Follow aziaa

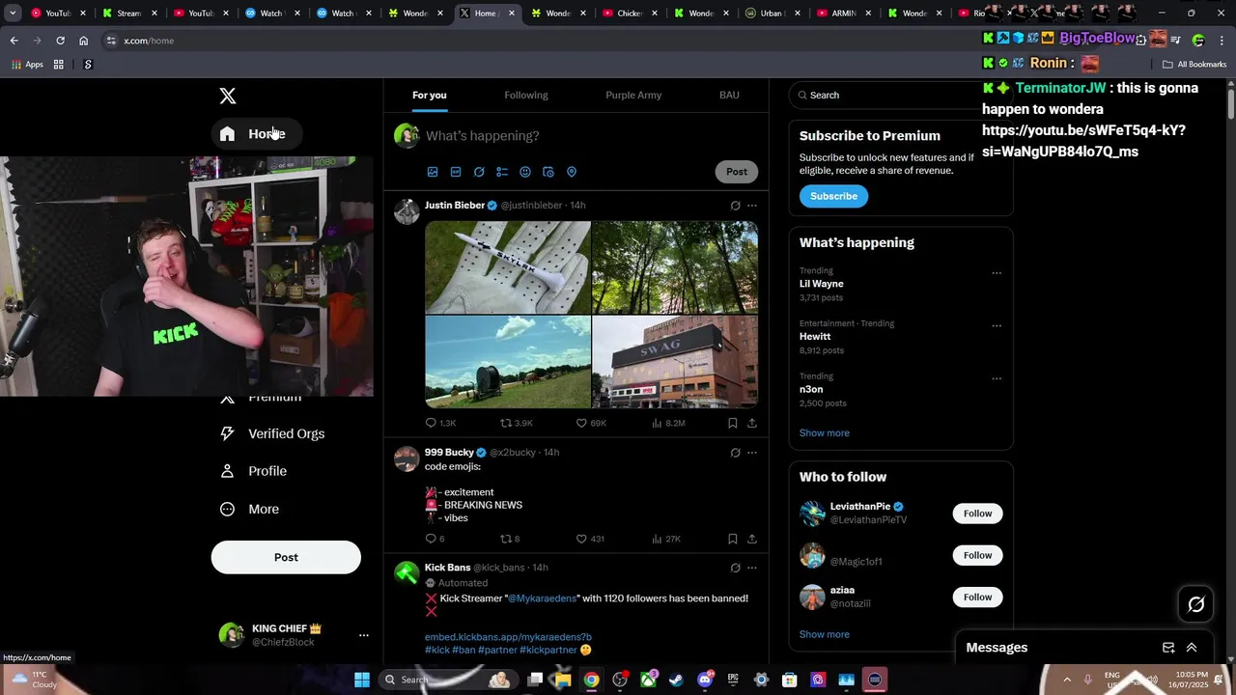coord(977,597)
